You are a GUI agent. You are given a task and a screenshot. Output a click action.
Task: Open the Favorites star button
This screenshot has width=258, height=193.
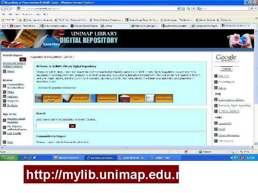[x=8, y=20]
